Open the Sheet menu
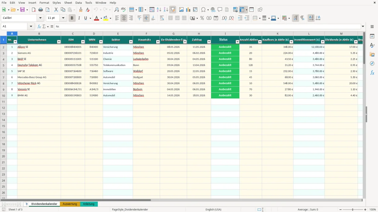The width and height of the screenshot is (378, 212). coord(68,3)
